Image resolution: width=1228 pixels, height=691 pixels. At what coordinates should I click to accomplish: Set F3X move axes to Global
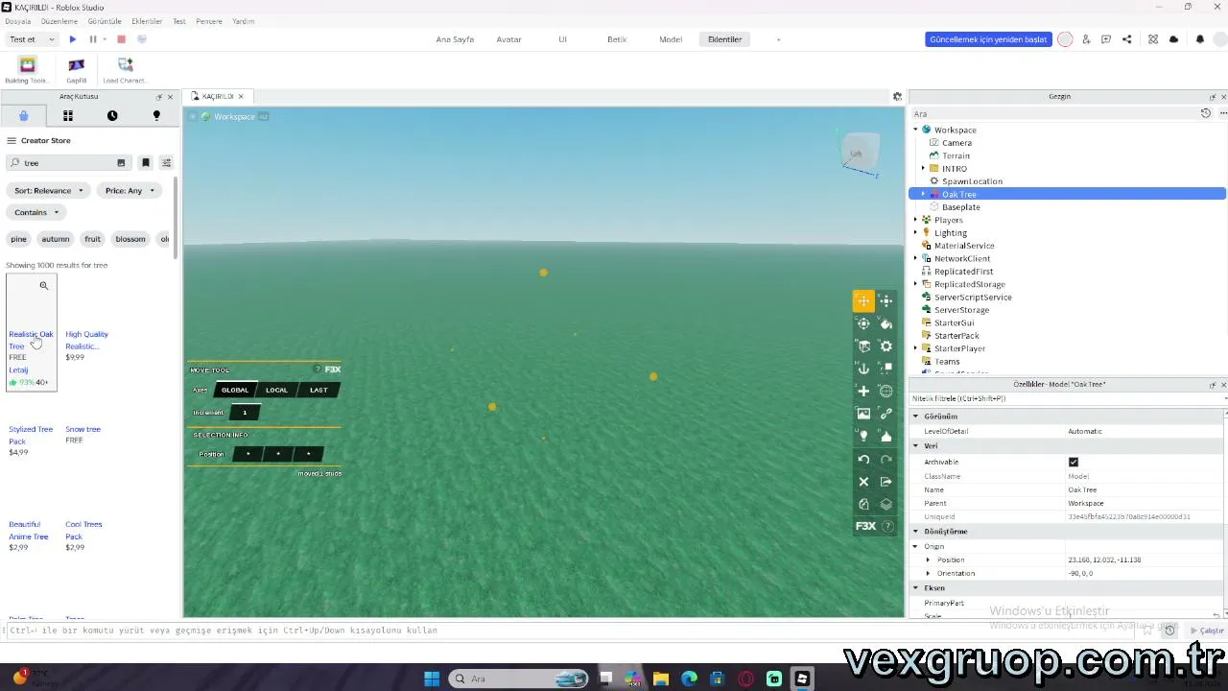click(x=235, y=391)
